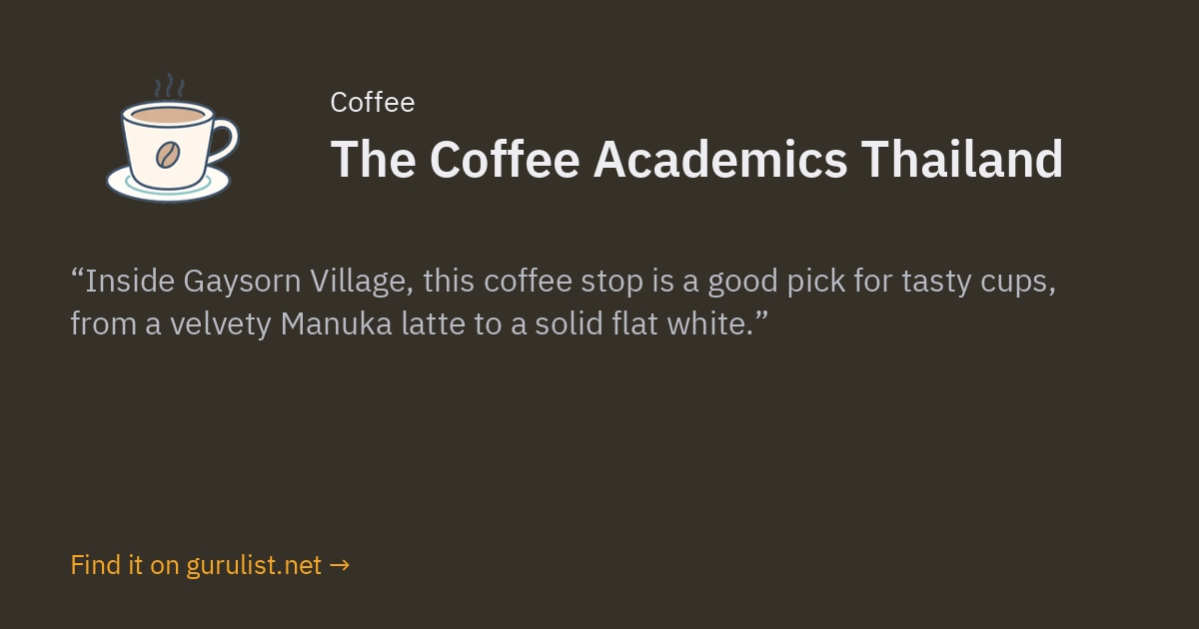Click the steam lines above the cup
The image size is (1199, 629).
click(173, 86)
